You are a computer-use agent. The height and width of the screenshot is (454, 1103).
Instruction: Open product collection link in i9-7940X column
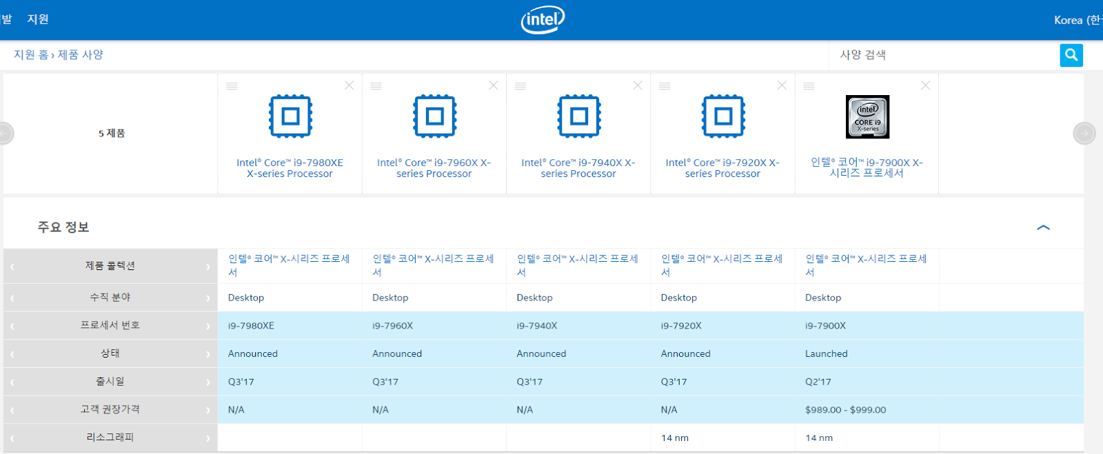point(578,265)
